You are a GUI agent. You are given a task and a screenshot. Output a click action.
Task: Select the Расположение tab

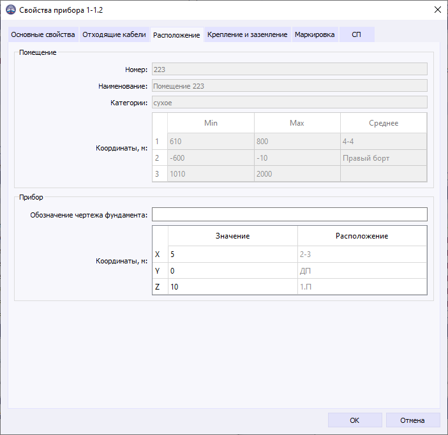pyautogui.click(x=177, y=35)
